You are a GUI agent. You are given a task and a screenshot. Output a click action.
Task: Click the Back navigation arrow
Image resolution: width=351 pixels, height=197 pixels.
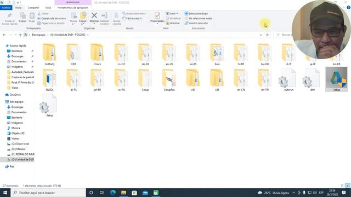click(4, 35)
